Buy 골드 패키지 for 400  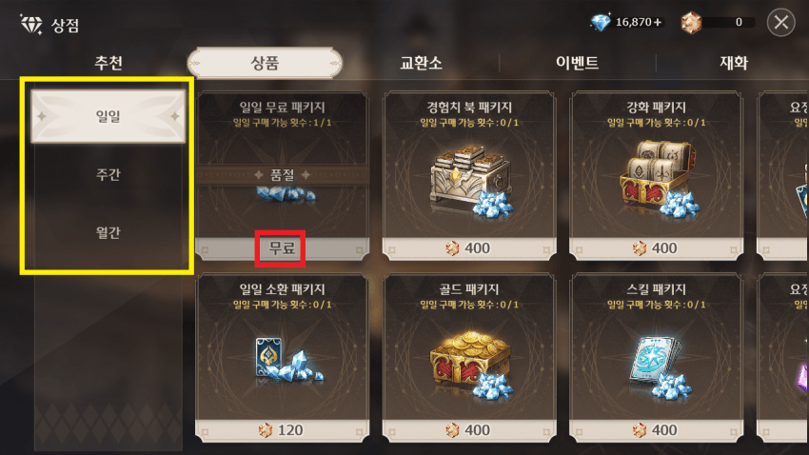[469, 430]
